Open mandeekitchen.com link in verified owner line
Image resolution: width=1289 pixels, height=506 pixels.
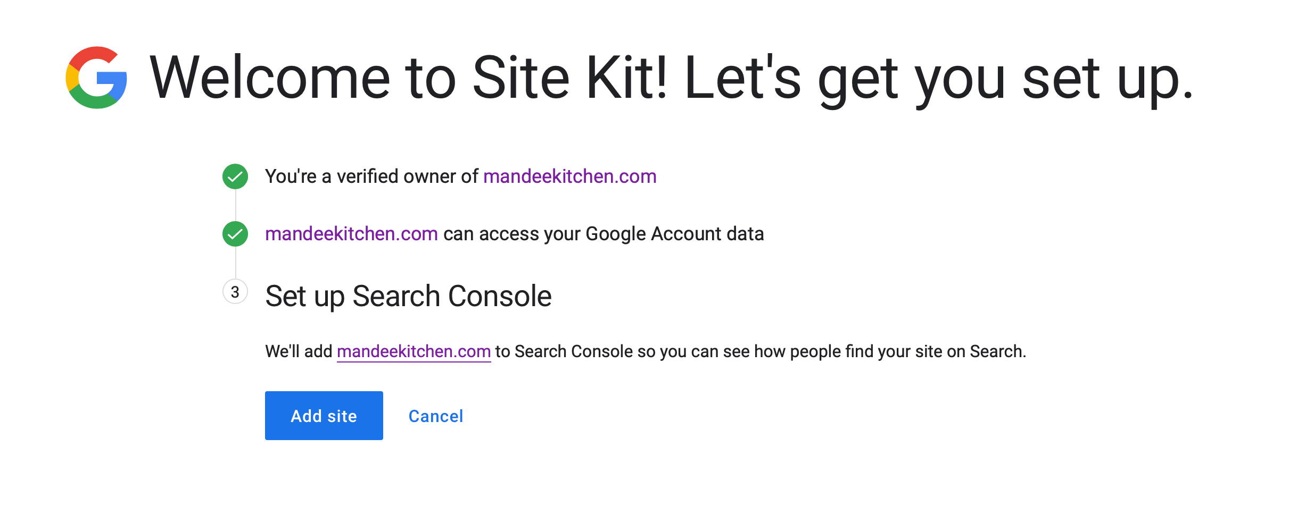point(569,176)
